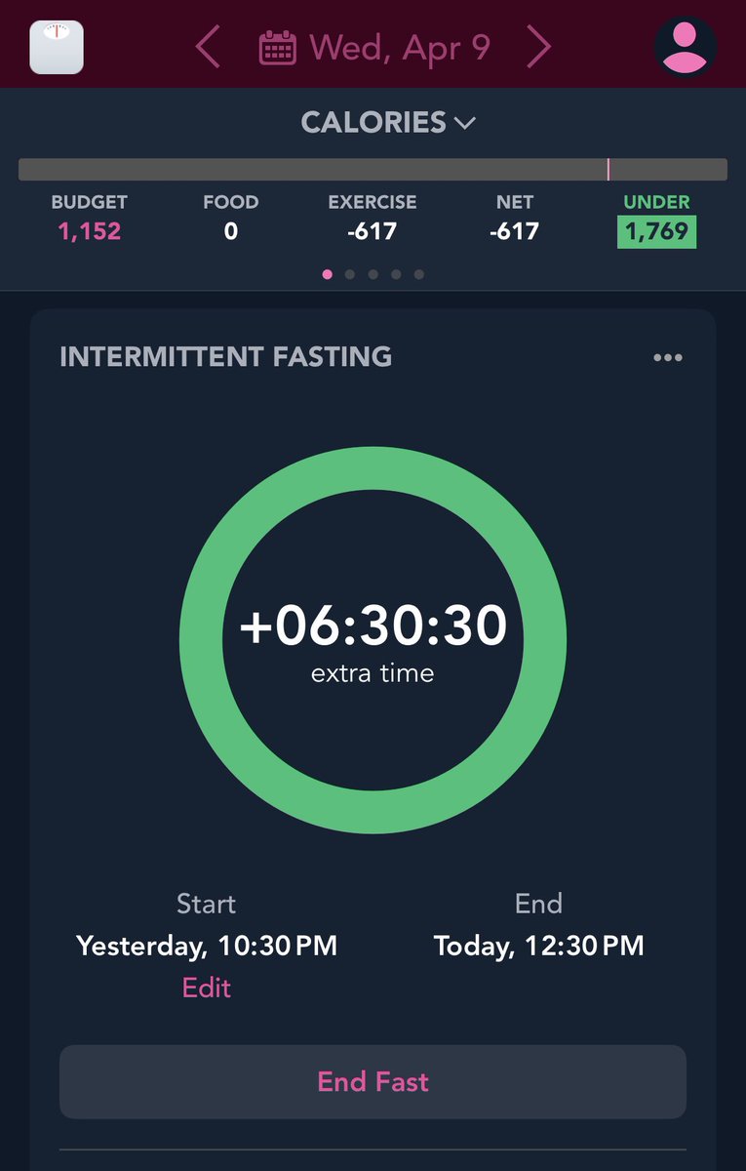Select the first page indicator dot
The height and width of the screenshot is (1171, 746).
[327, 274]
